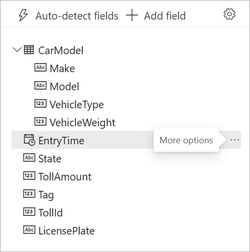Click the lightning bolt Auto-detect icon
The width and height of the screenshot is (250, 252).
pos(23,15)
